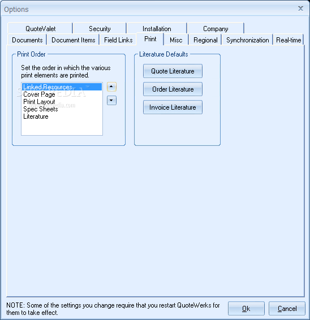Open the Regional tab
The width and height of the screenshot is (310, 320).
(x=205, y=40)
